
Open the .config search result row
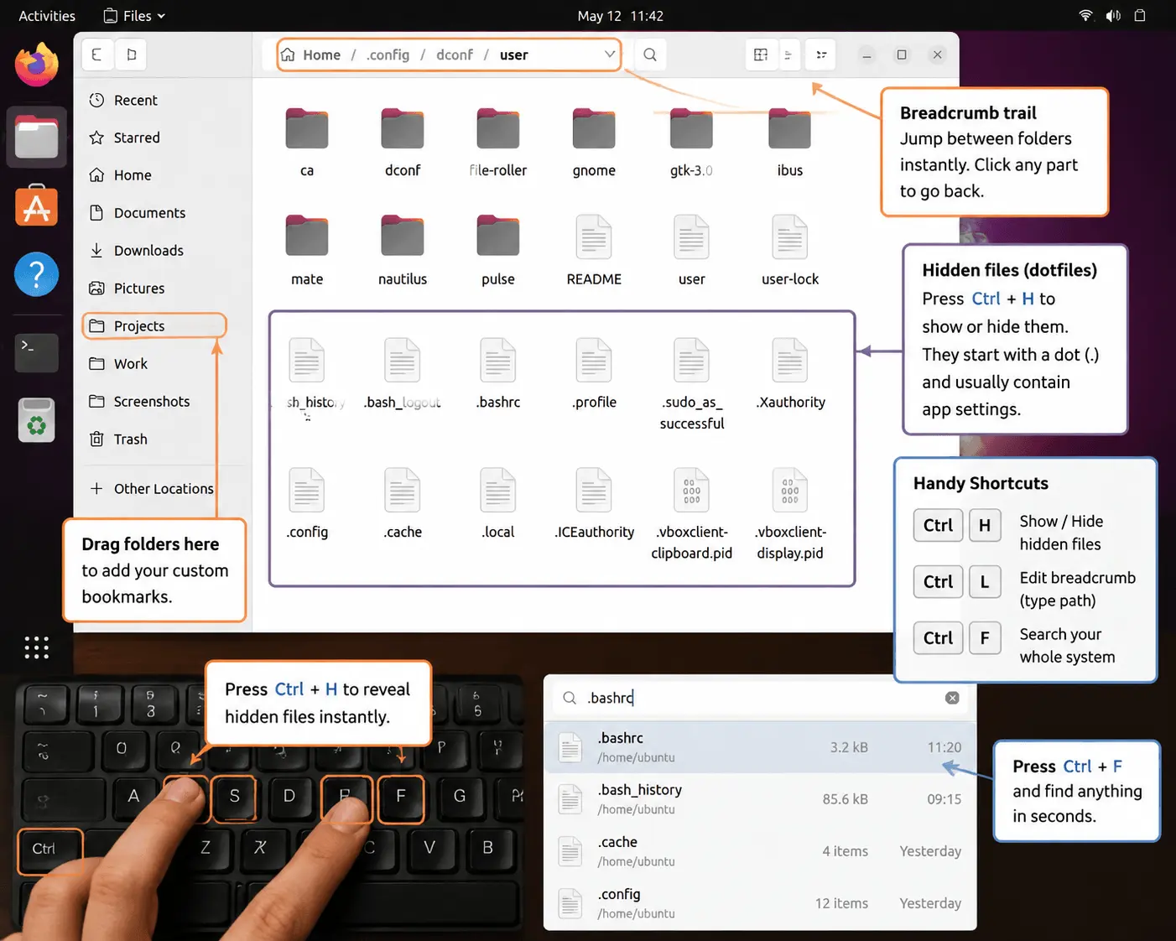point(760,903)
